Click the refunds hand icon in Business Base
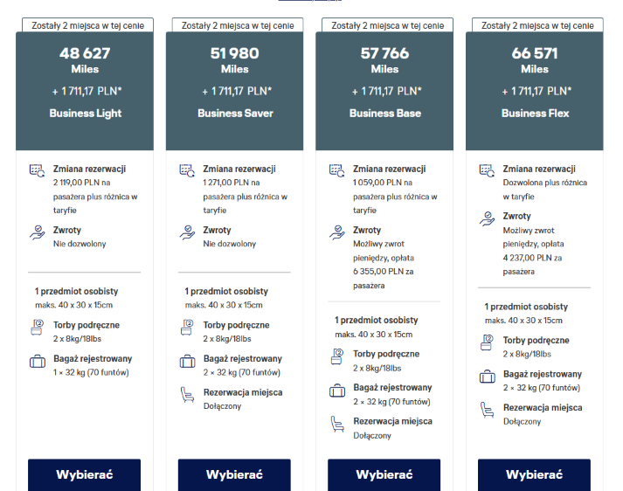623x491 pixels. (x=337, y=232)
